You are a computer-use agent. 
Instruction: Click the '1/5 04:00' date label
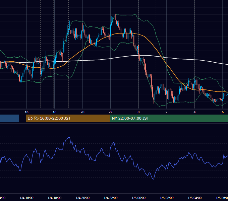[x=195, y=198]
